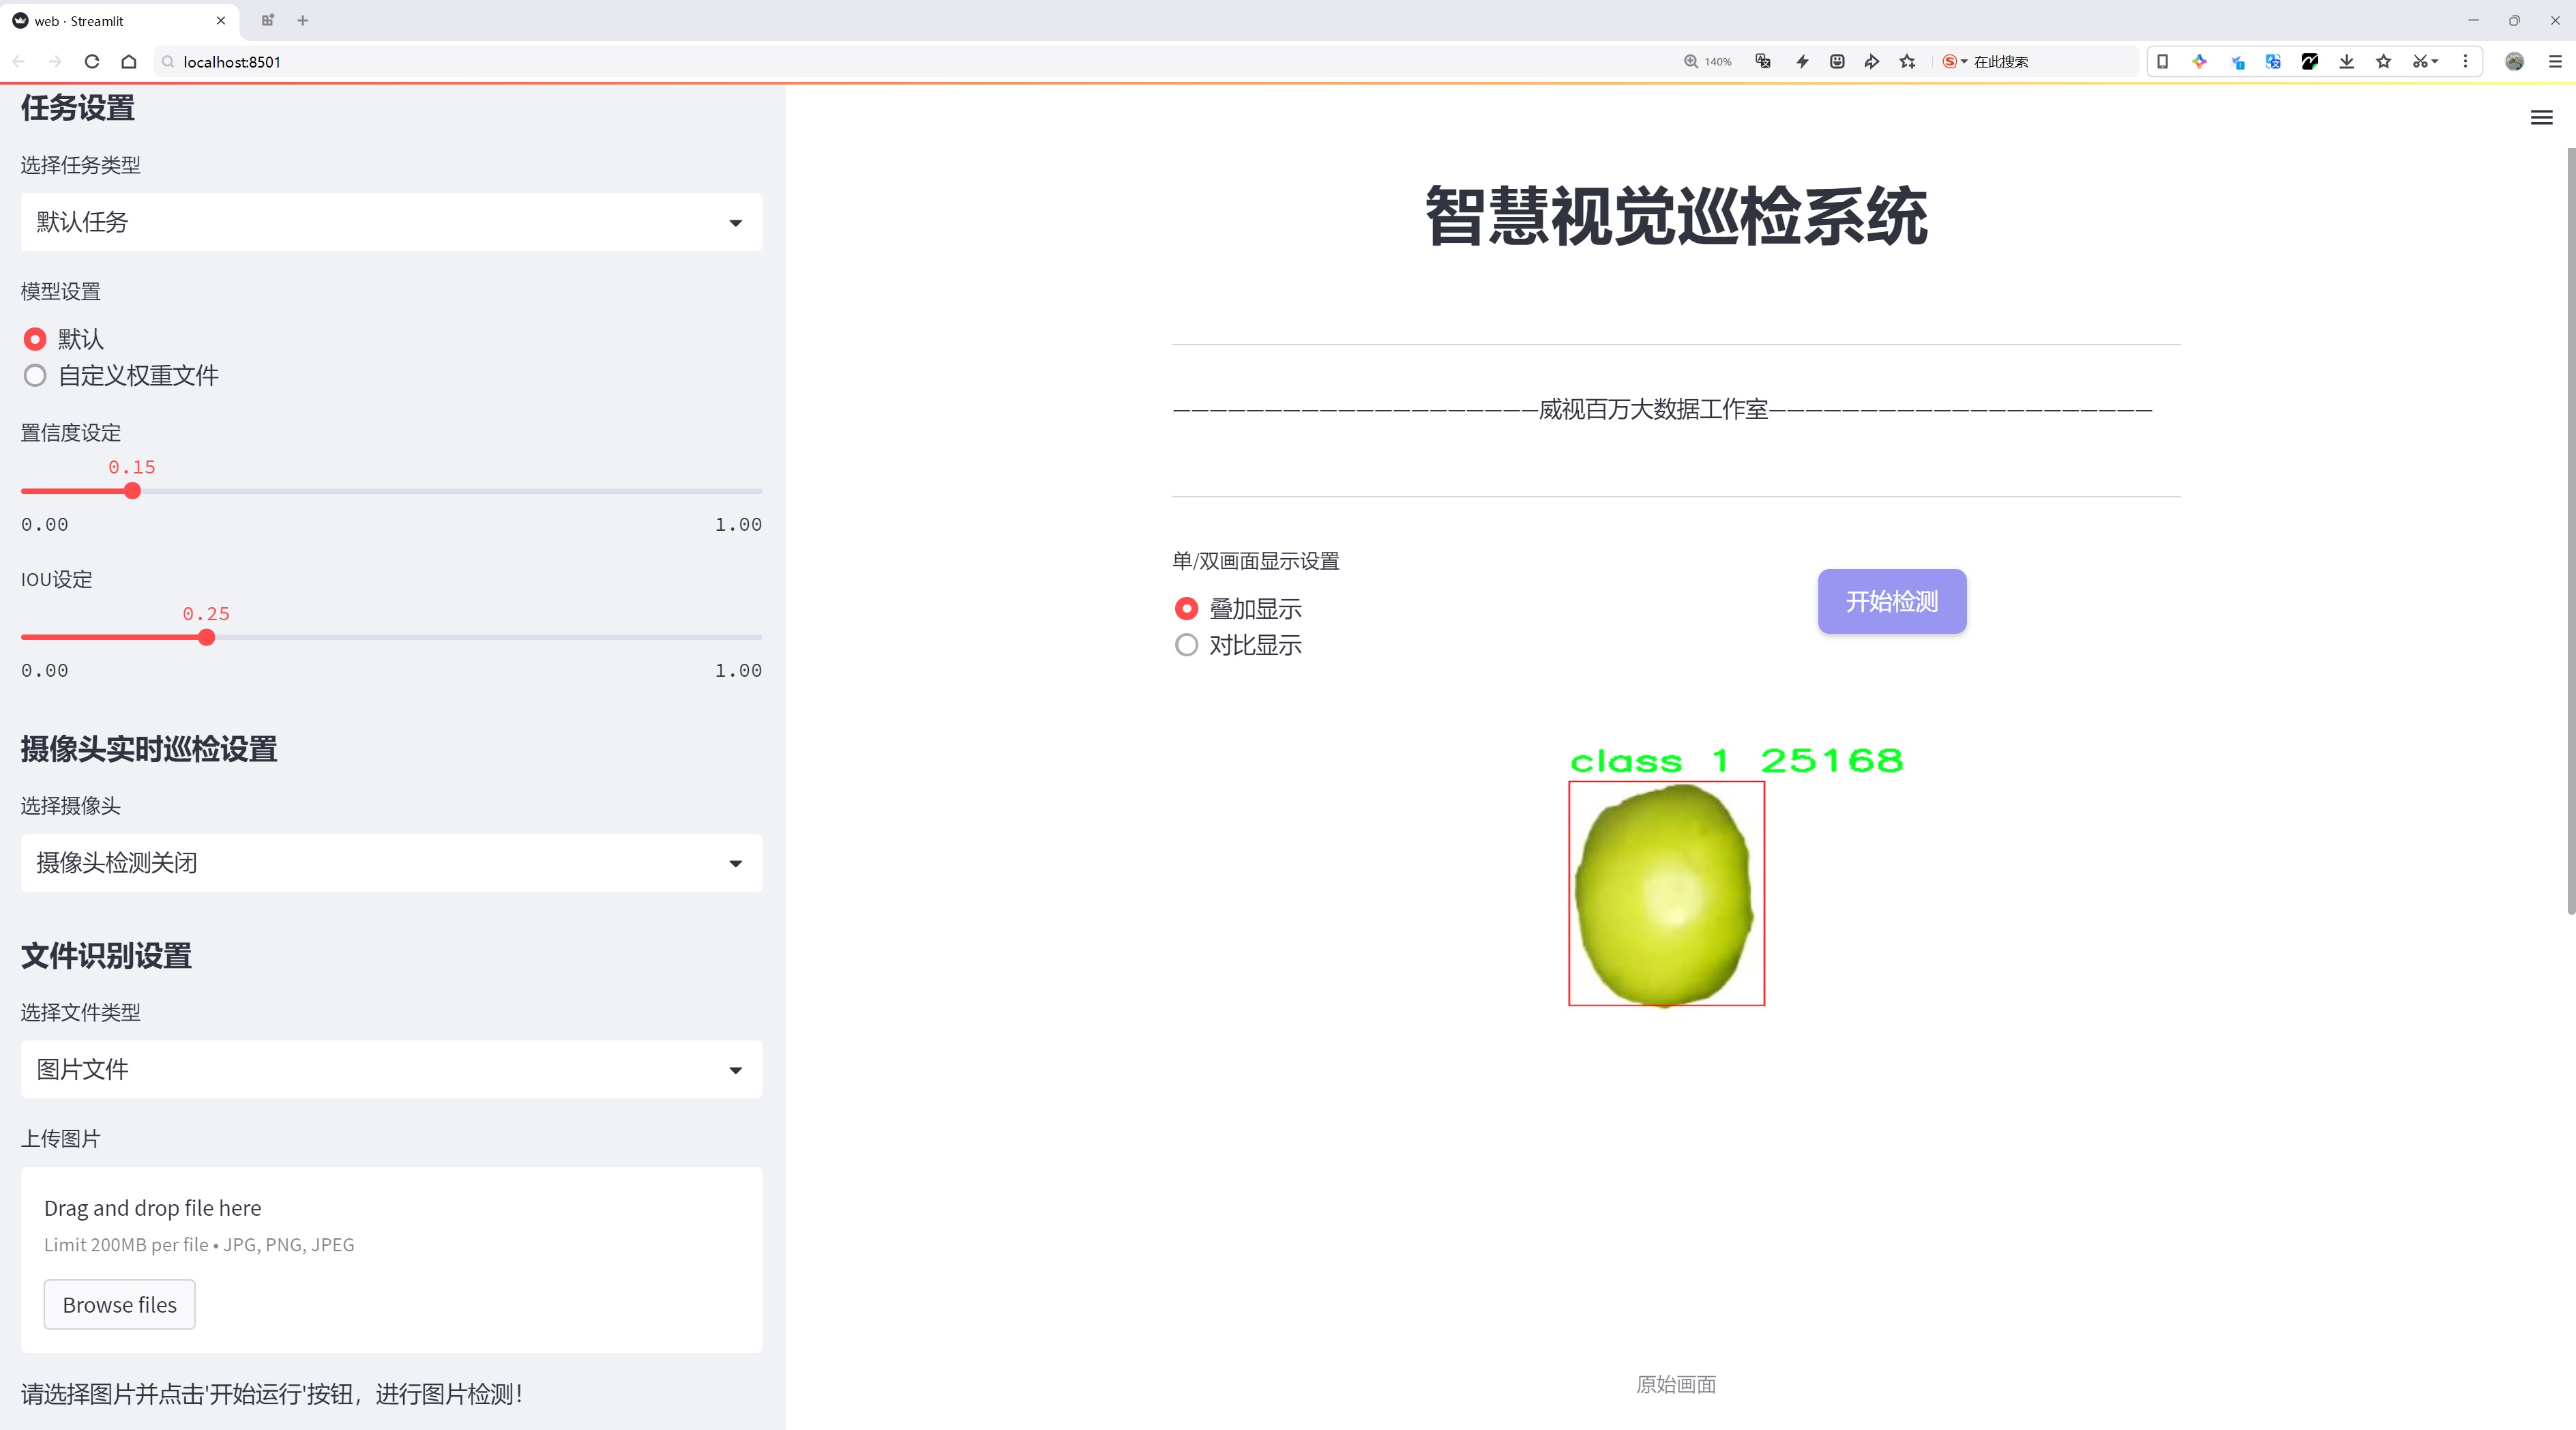This screenshot has width=2576, height=1430.
Task: Click the Browse files button
Action: pos(119,1304)
